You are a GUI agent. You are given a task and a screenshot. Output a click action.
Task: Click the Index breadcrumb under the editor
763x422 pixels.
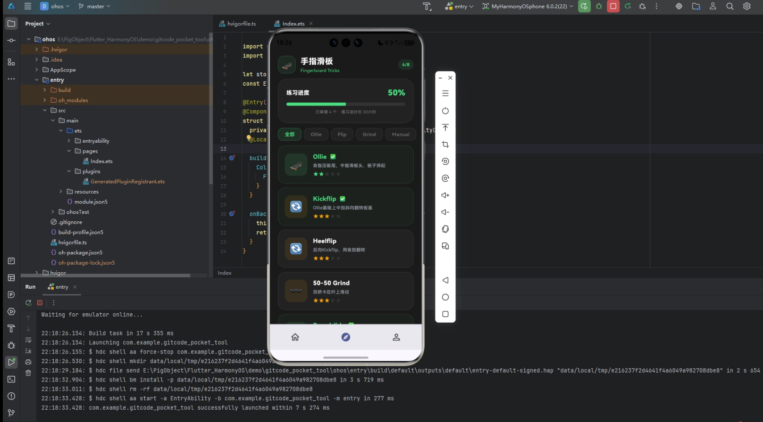pos(225,273)
